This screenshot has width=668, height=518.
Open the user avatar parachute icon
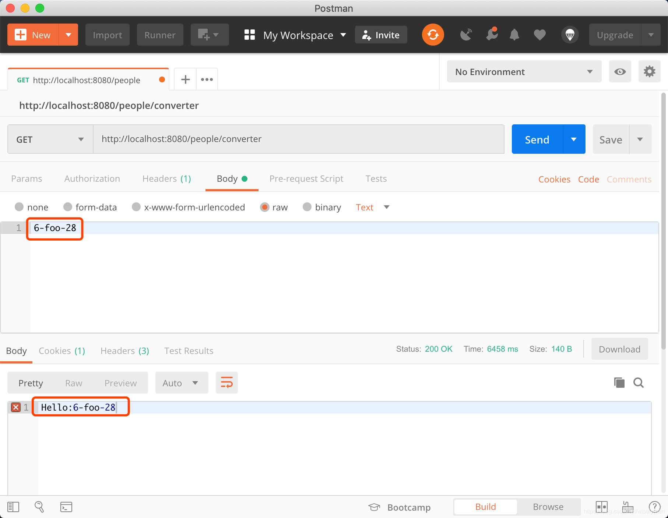tap(570, 35)
